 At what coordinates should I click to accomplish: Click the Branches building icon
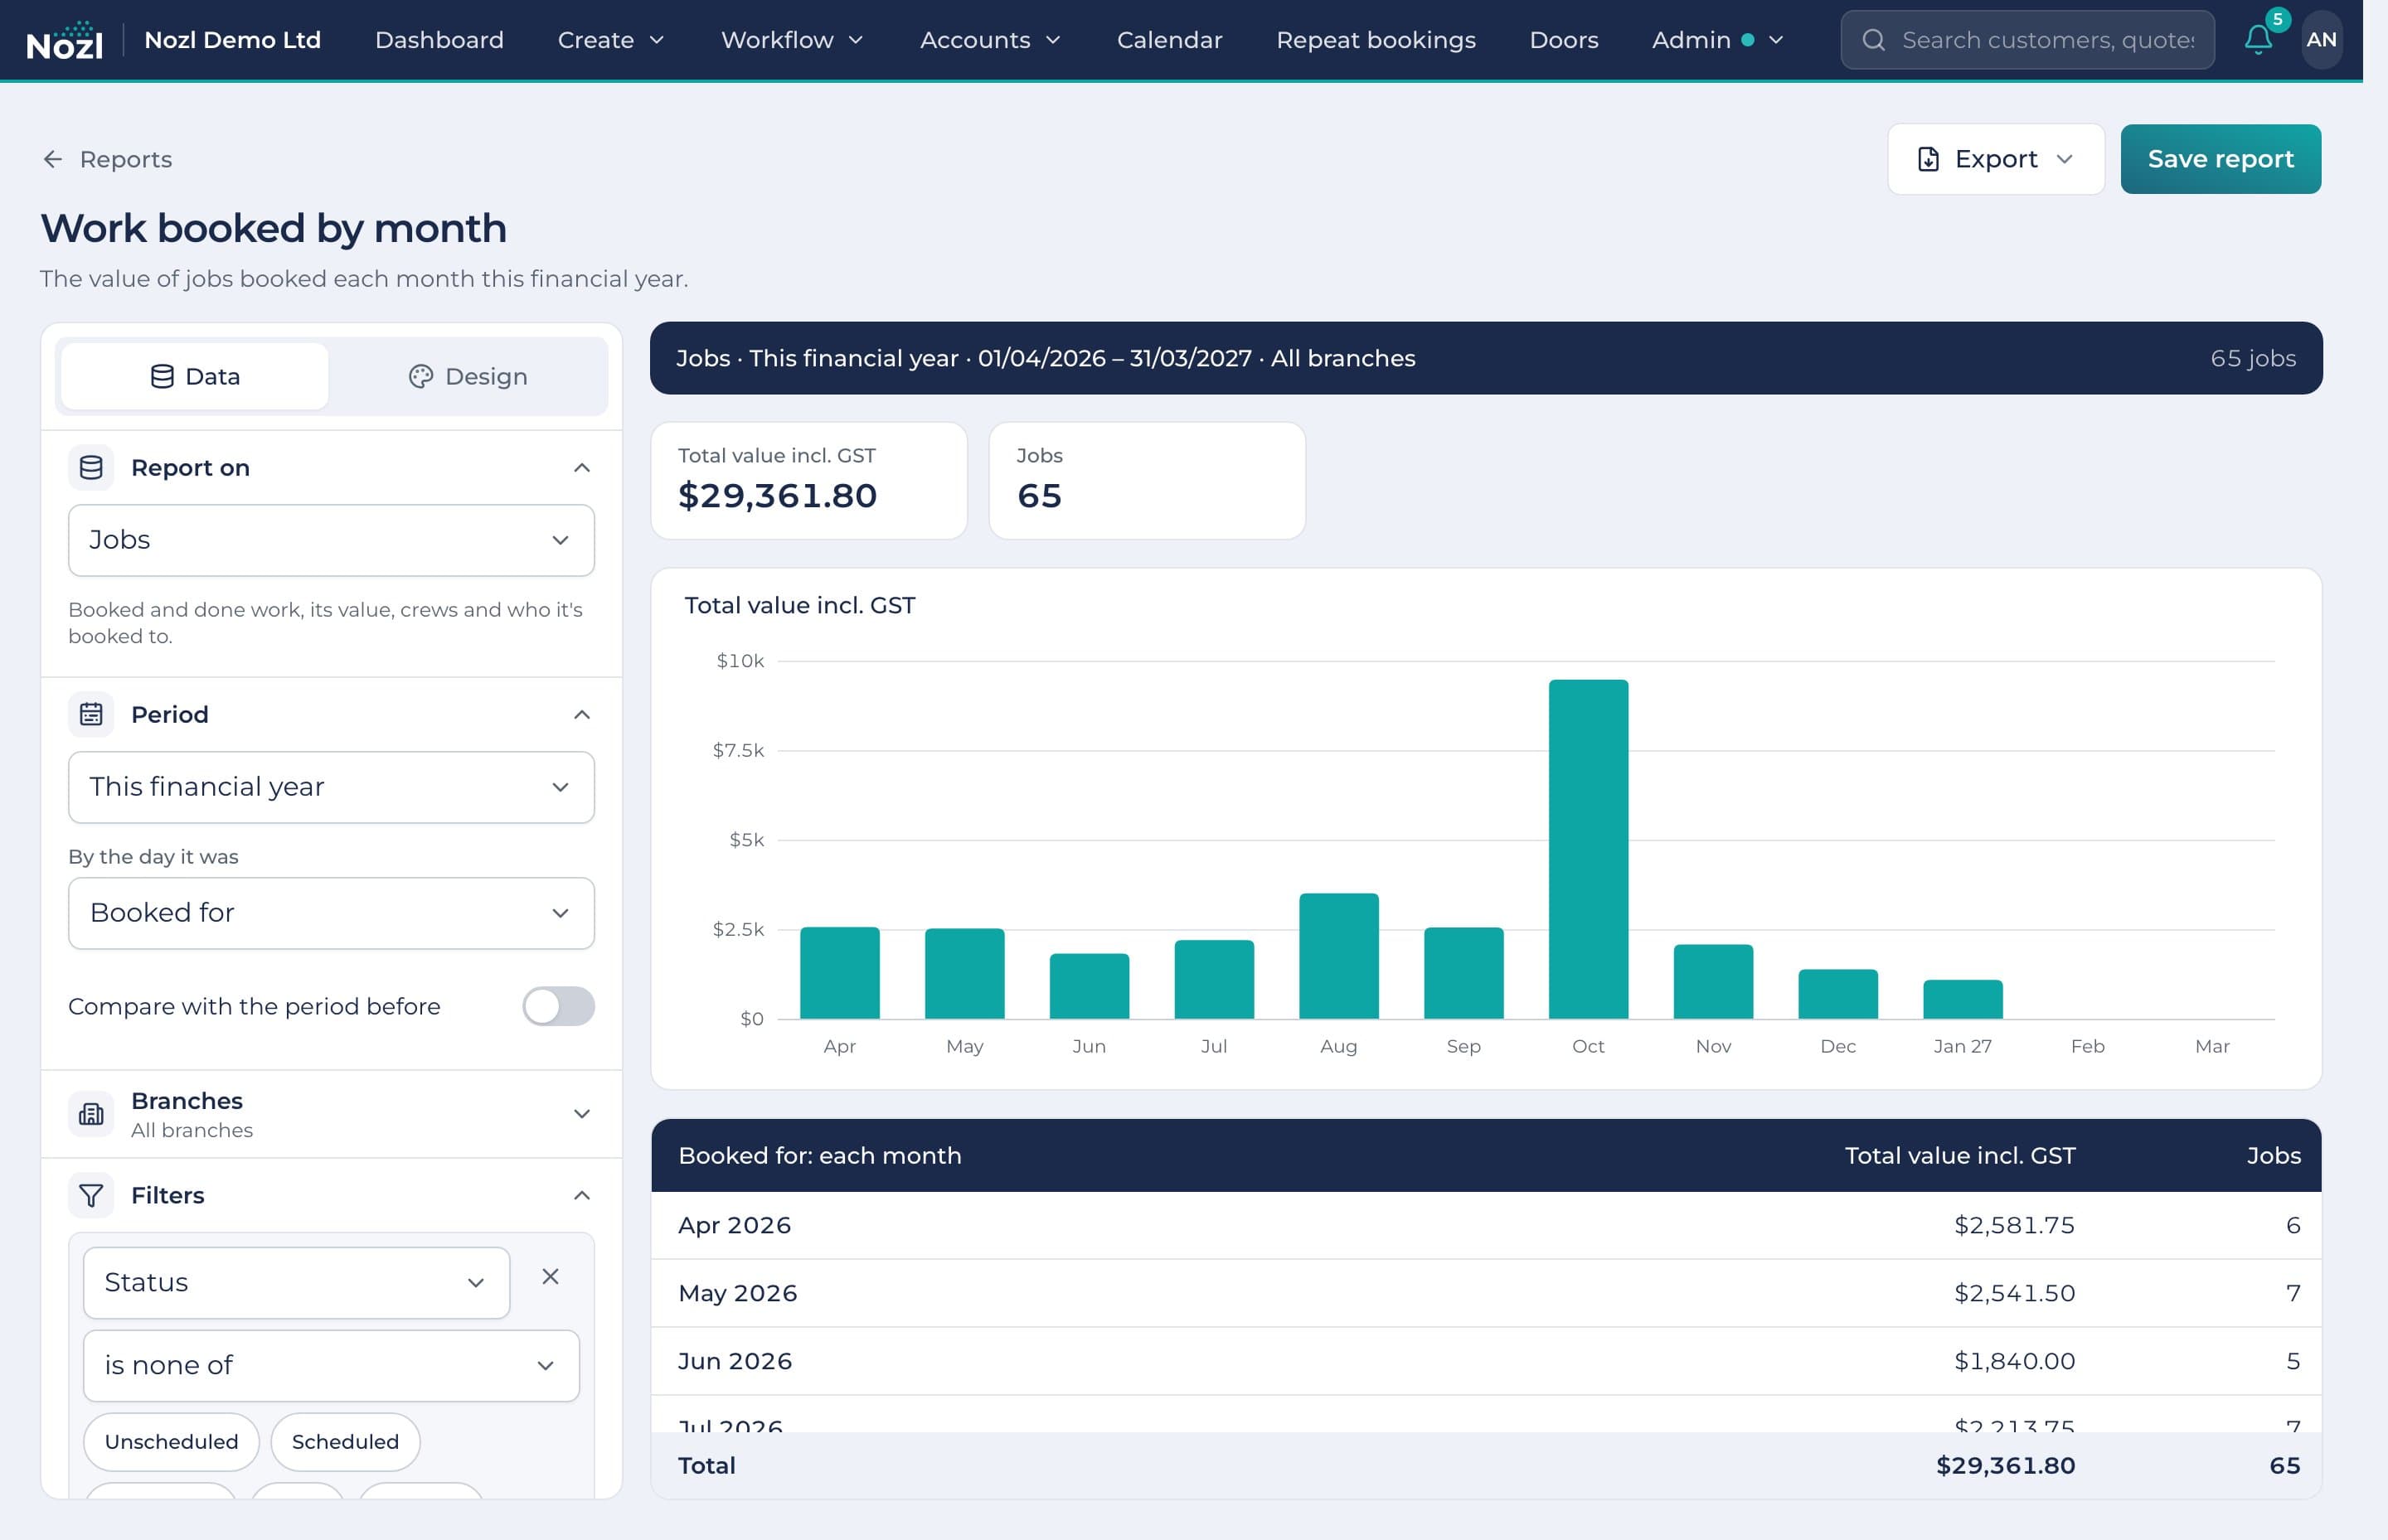91,1113
